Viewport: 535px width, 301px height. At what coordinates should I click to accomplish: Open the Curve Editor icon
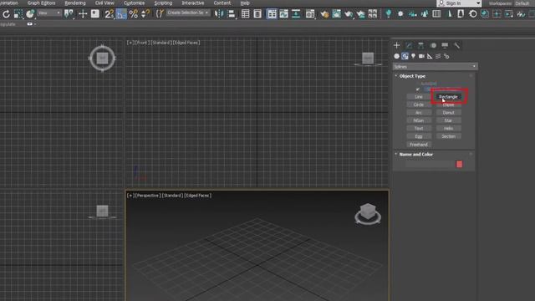pos(283,14)
